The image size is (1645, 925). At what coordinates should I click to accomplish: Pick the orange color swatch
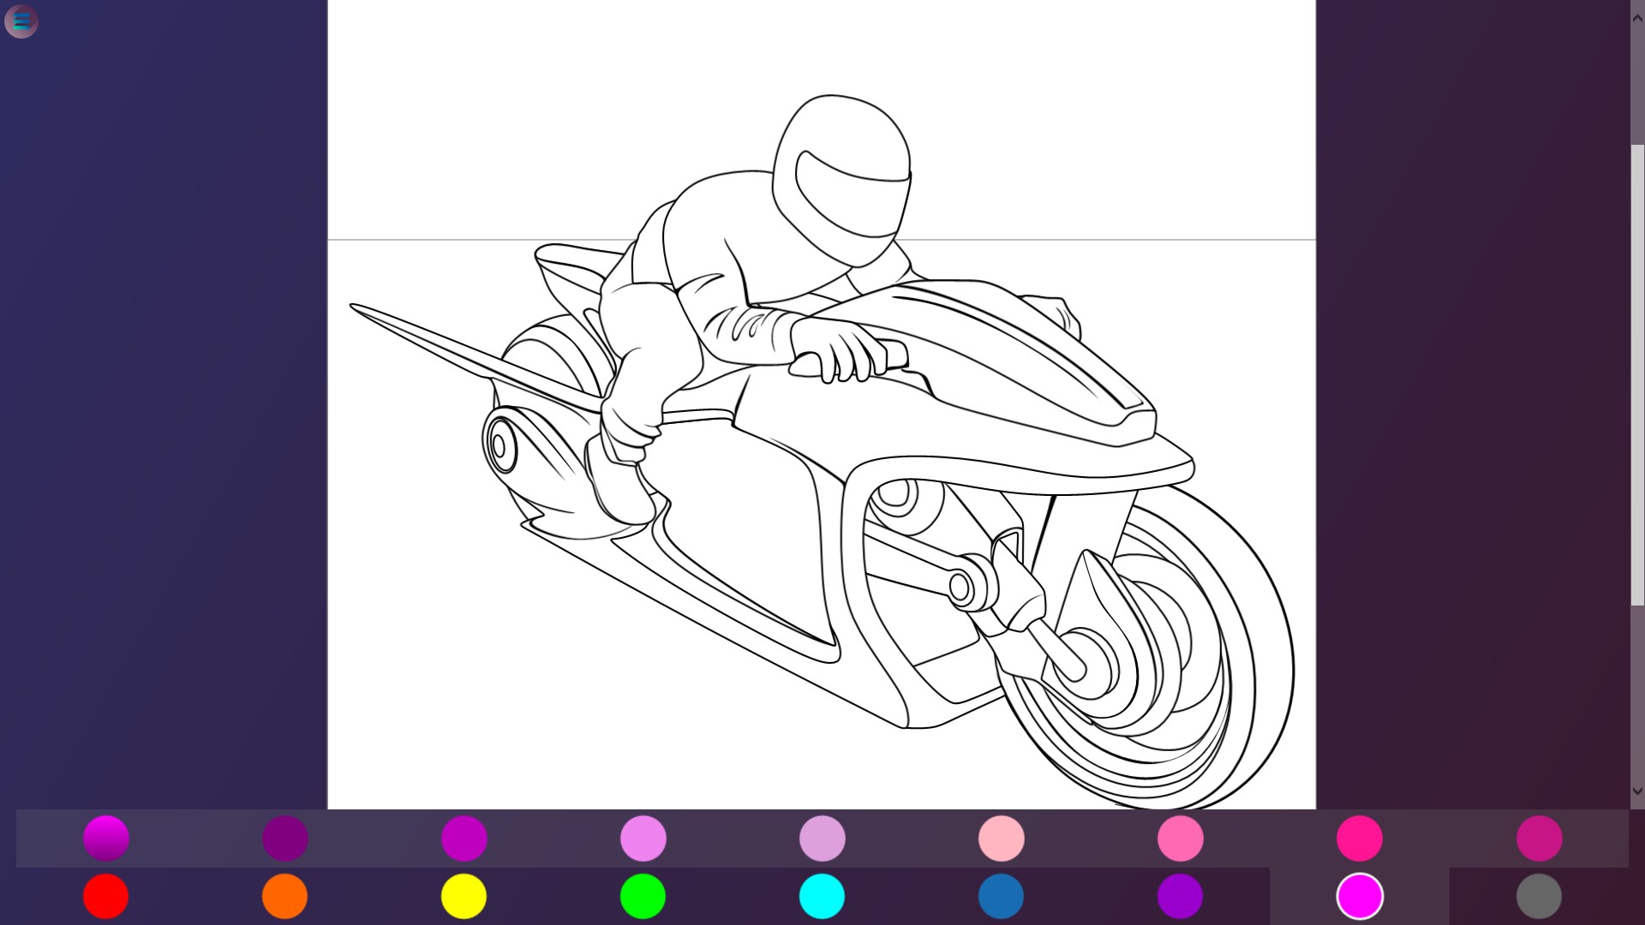284,896
